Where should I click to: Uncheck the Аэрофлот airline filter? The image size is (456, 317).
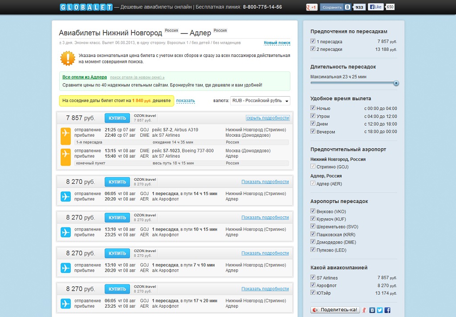pos(313,285)
